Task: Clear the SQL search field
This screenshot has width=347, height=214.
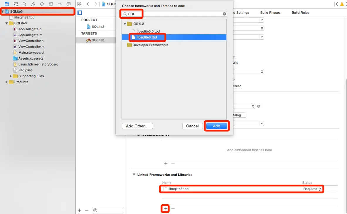Action: click(x=224, y=14)
